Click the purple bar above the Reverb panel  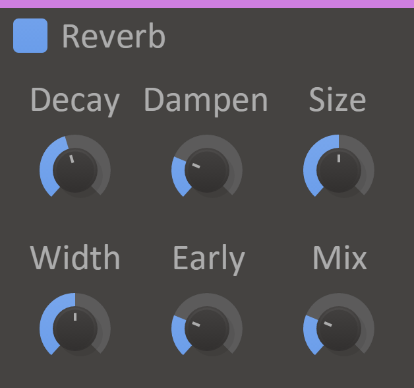tap(207, 3)
